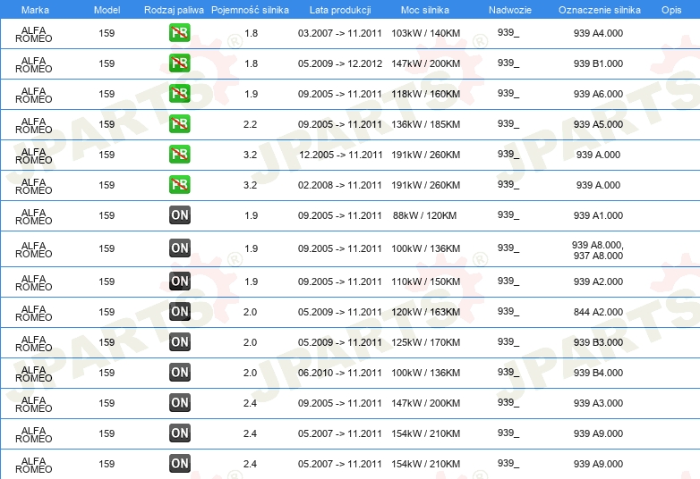Click the Marka column header
This screenshot has height=479, width=700.
pos(35,10)
